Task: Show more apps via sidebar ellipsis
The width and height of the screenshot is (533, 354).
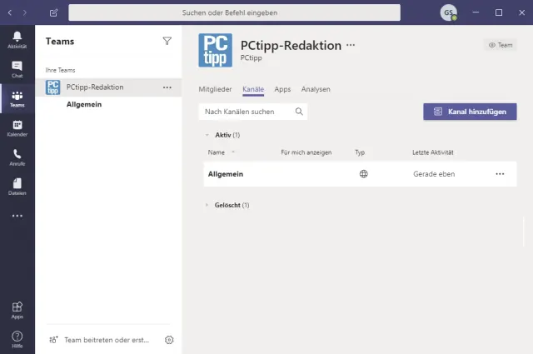Action: pos(17,216)
